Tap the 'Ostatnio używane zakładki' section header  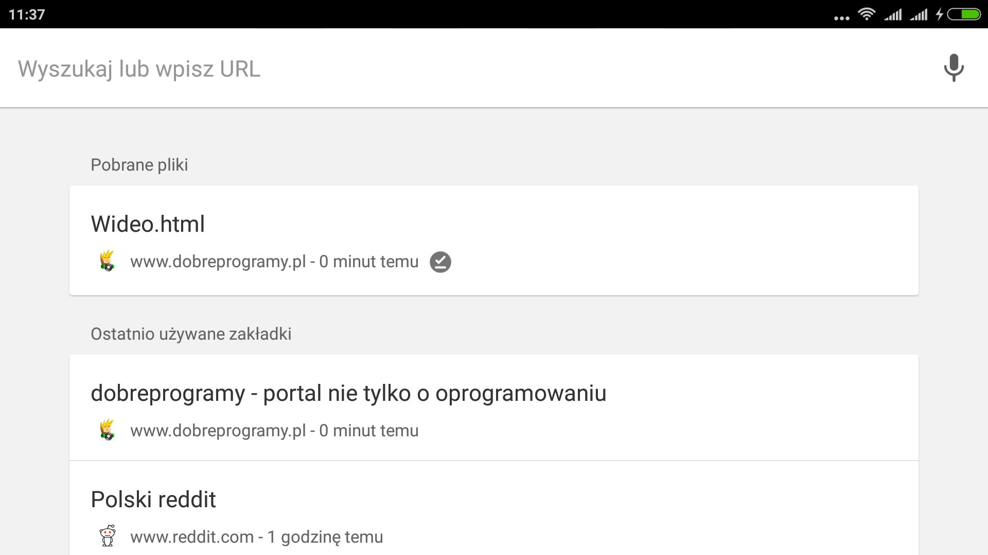click(x=191, y=334)
